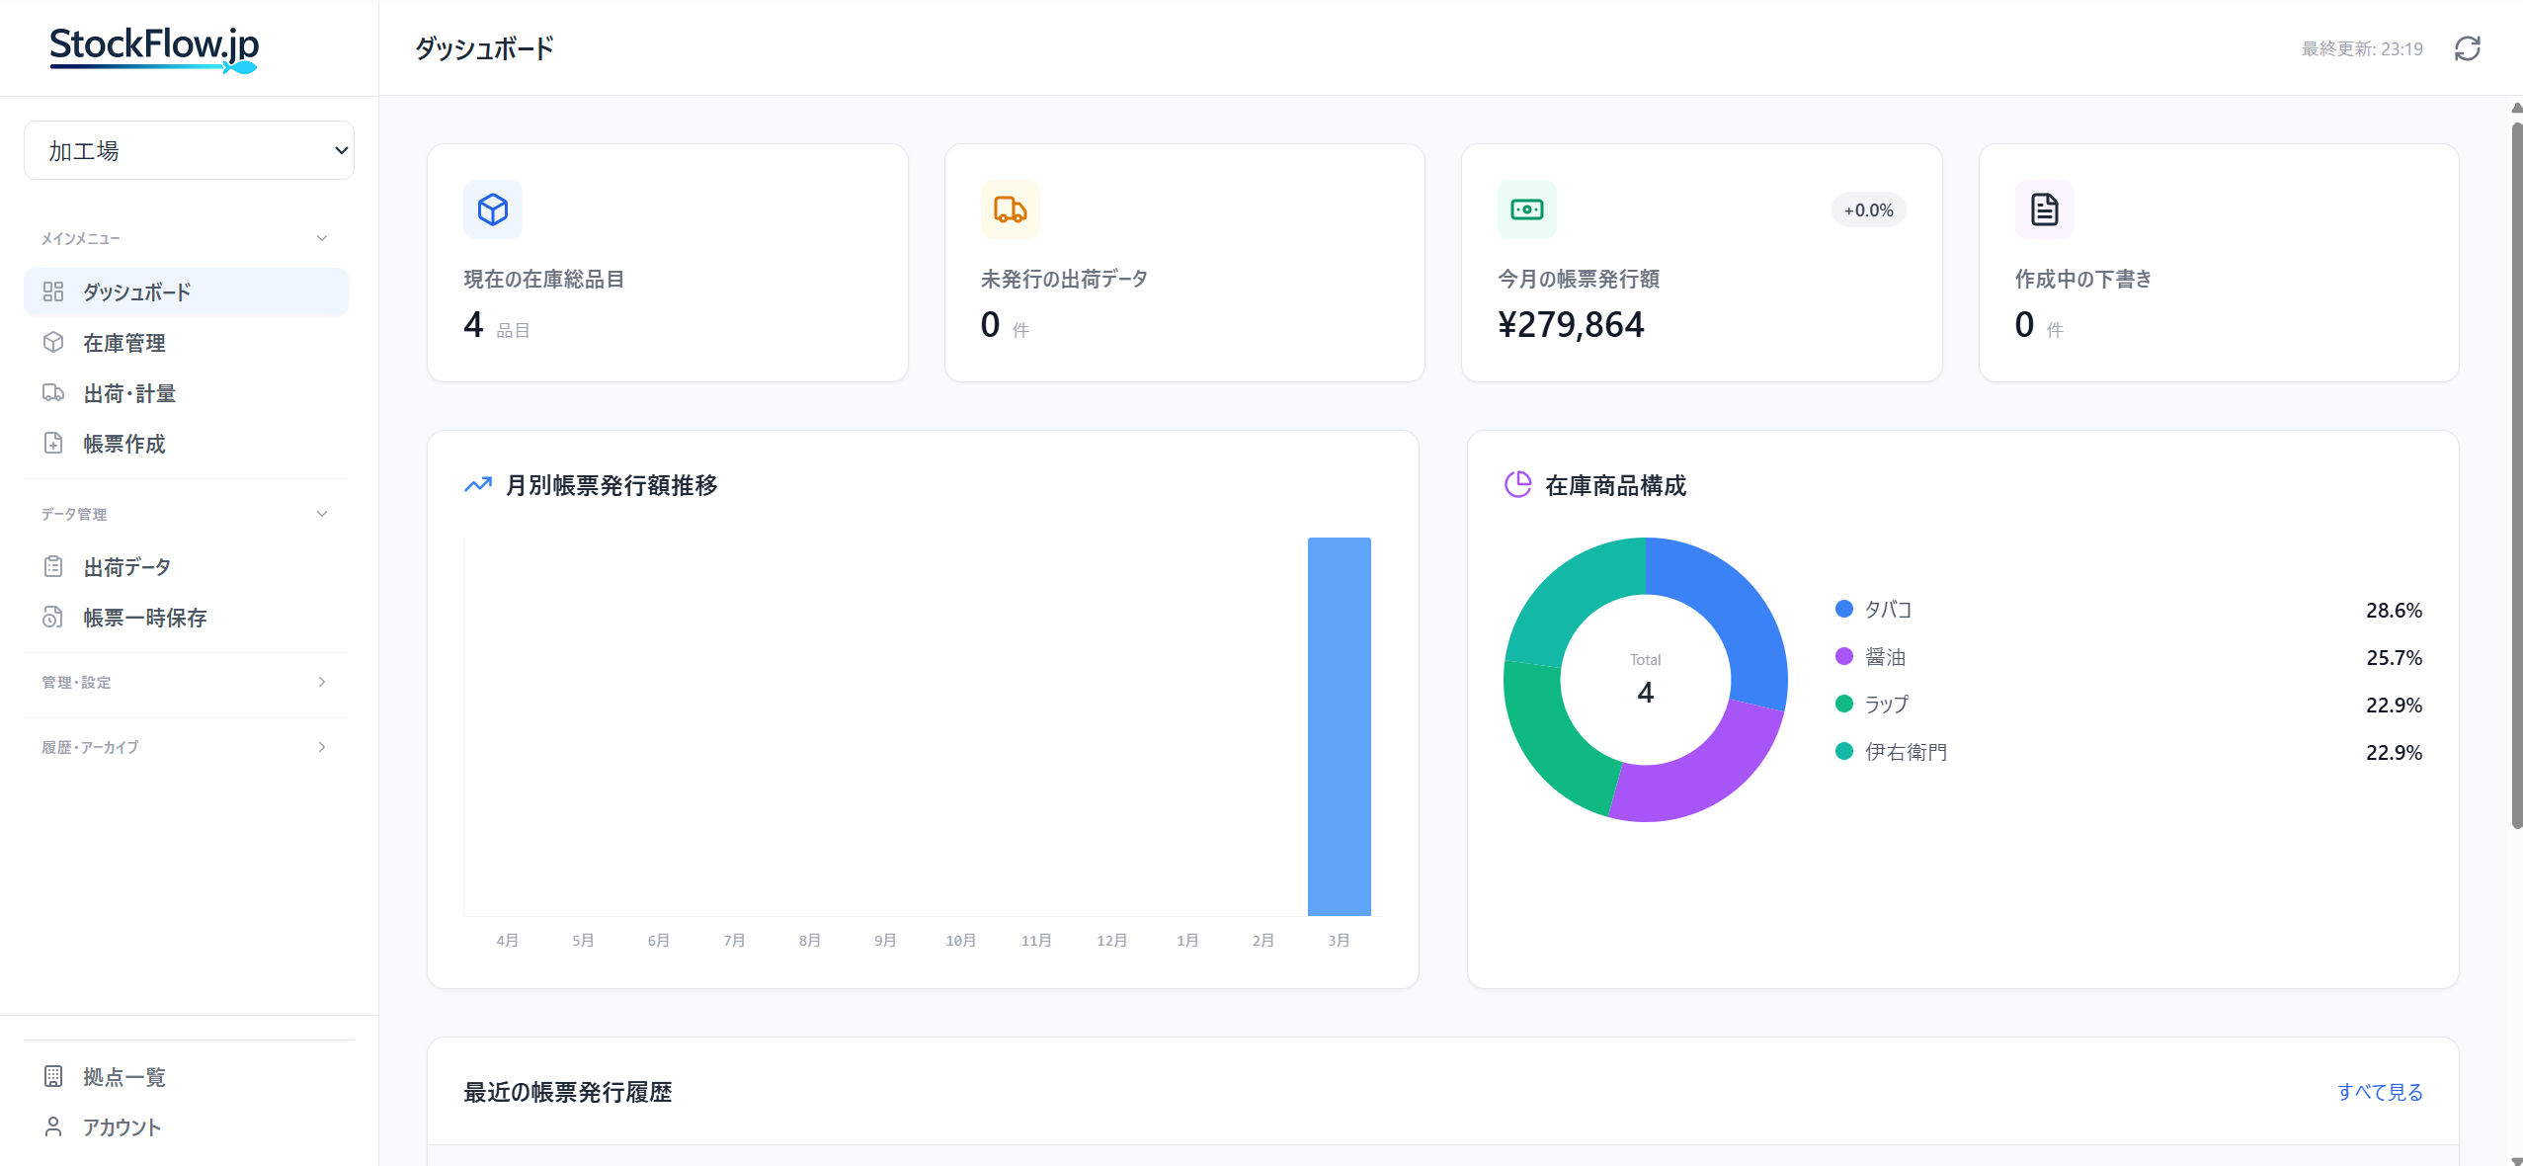This screenshot has height=1166, width=2523.
Task: Click the pie chart icon beside 在庫商品構成
Action: (x=1516, y=485)
